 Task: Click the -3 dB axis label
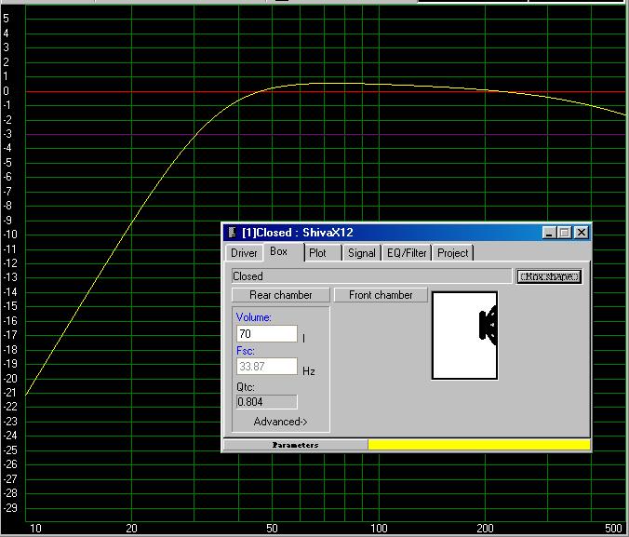coord(7,134)
